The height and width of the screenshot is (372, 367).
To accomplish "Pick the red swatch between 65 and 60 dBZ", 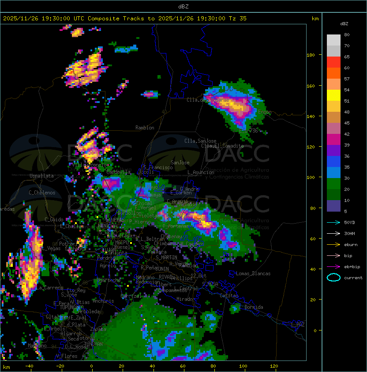I will [333, 62].
